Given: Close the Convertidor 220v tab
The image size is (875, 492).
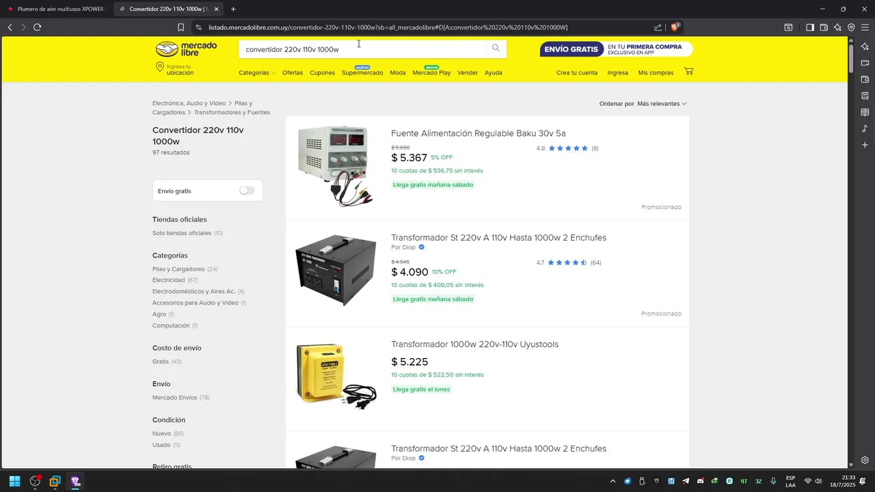Looking at the screenshot, I should tap(217, 9).
